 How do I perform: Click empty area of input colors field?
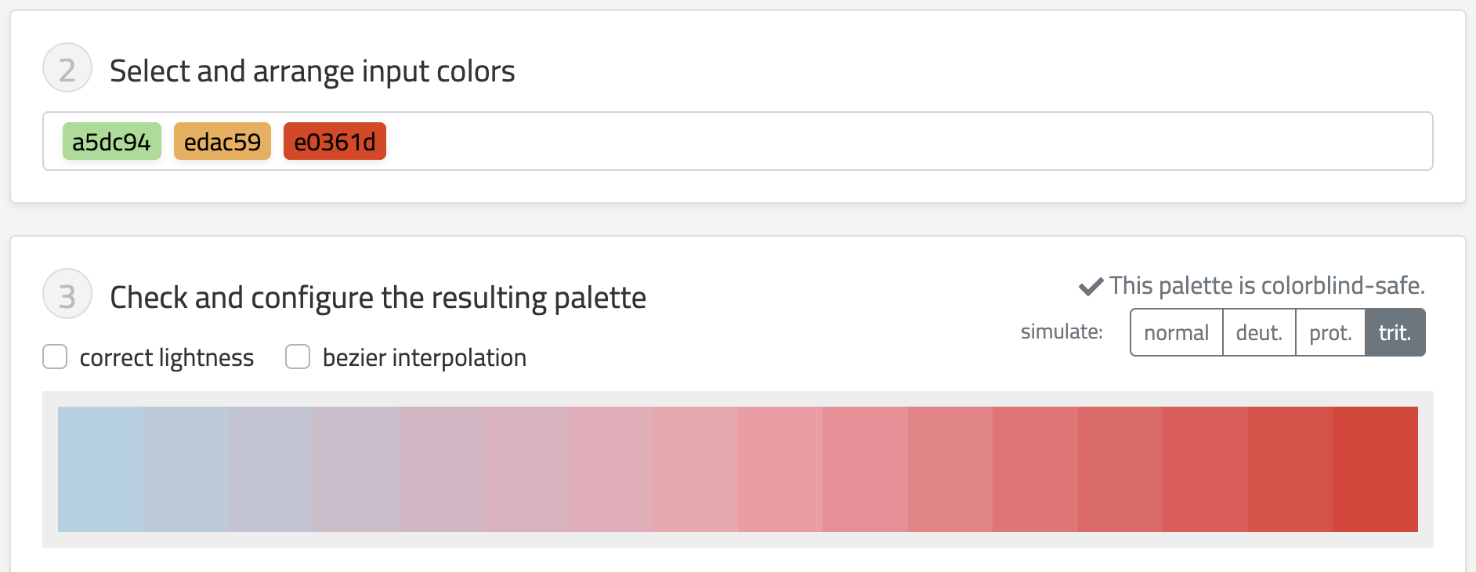pos(862,142)
